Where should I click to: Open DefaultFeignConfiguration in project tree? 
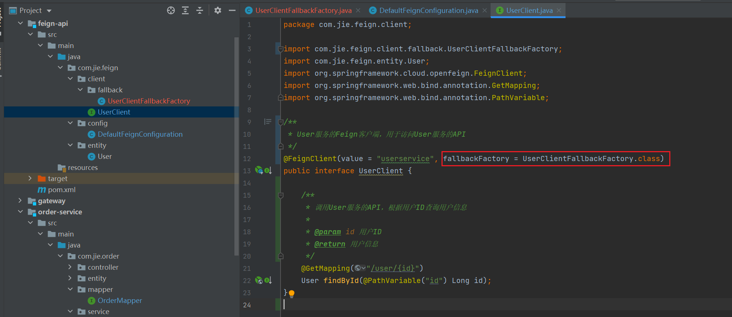pyautogui.click(x=140, y=134)
